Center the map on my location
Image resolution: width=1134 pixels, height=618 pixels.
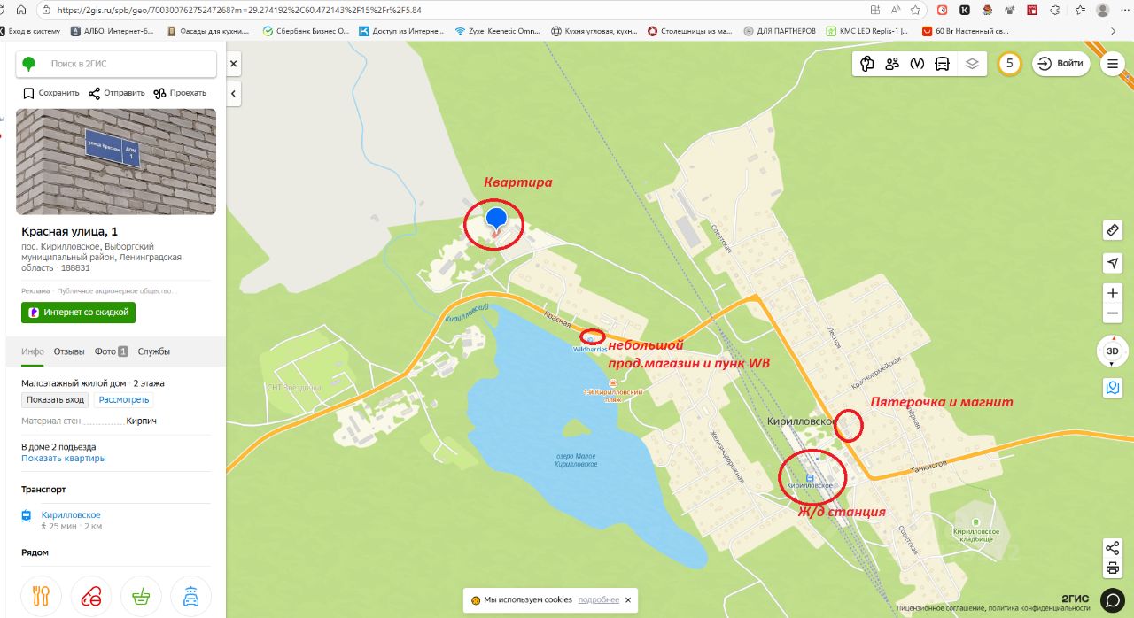pyautogui.click(x=1113, y=263)
